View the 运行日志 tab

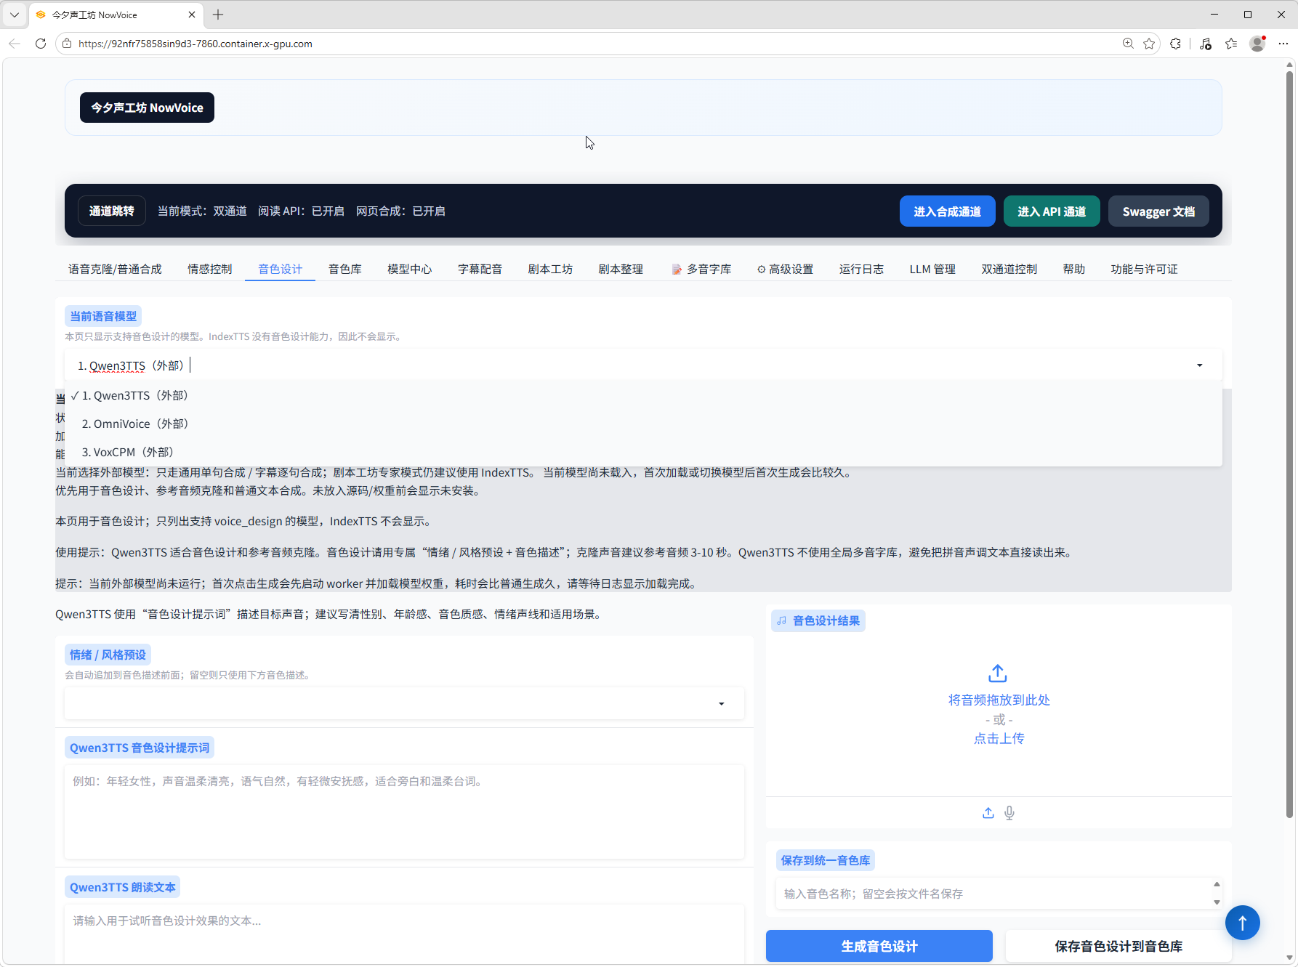coord(861,269)
